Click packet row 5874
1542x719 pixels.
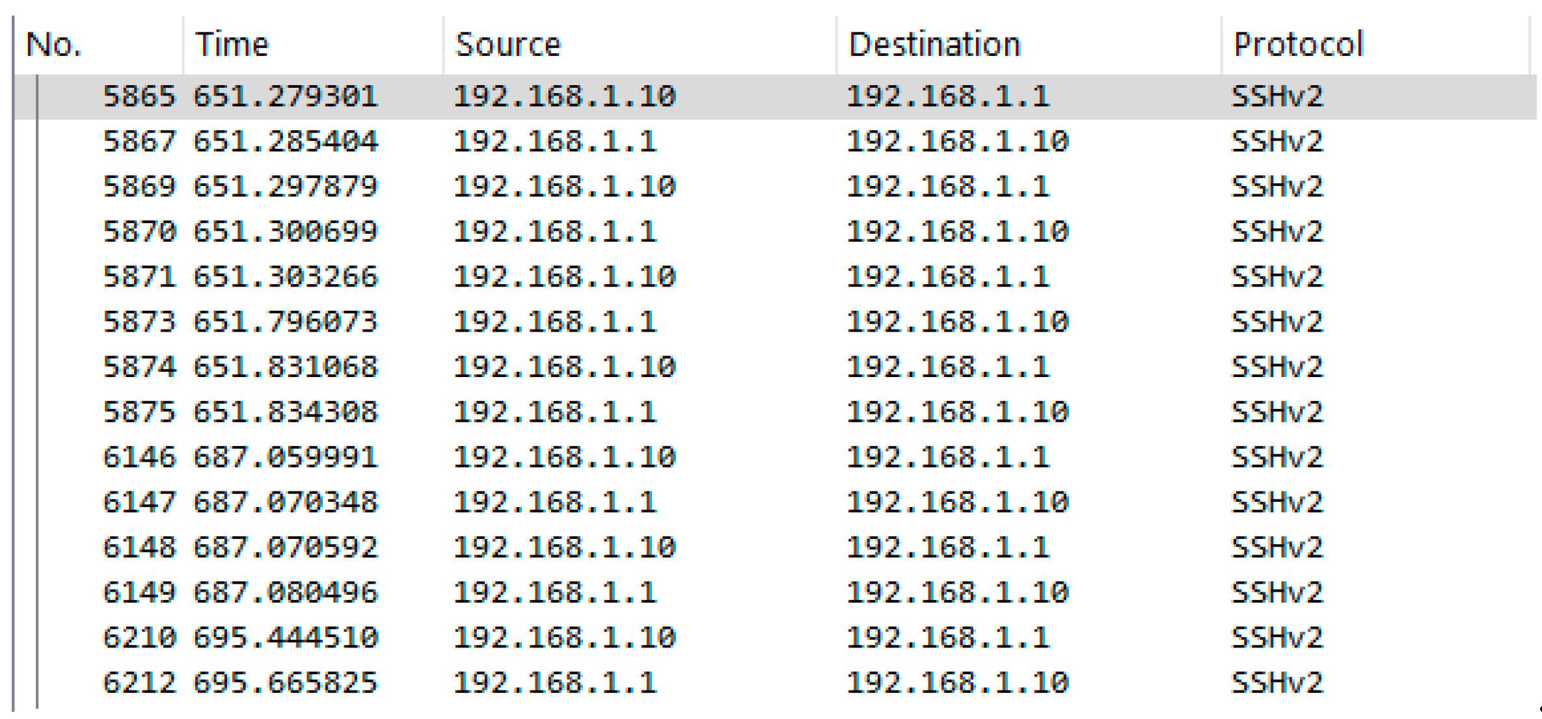139,367
